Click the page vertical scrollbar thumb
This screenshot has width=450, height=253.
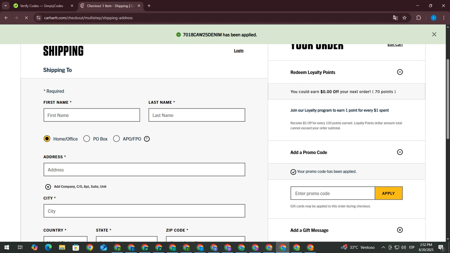(x=448, y=99)
